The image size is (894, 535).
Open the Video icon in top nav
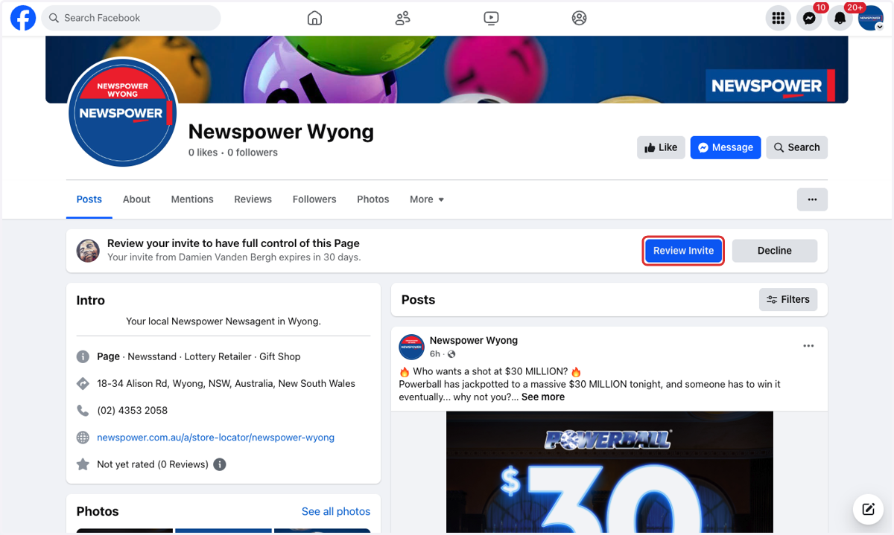pyautogui.click(x=491, y=18)
